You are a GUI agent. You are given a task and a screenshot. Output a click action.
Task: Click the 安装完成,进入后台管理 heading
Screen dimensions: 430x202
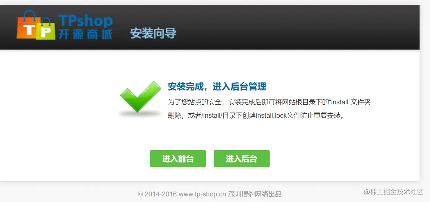pos(217,86)
